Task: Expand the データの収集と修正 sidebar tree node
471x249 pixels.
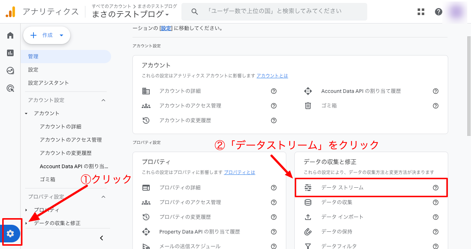Action: pyautogui.click(x=26, y=223)
